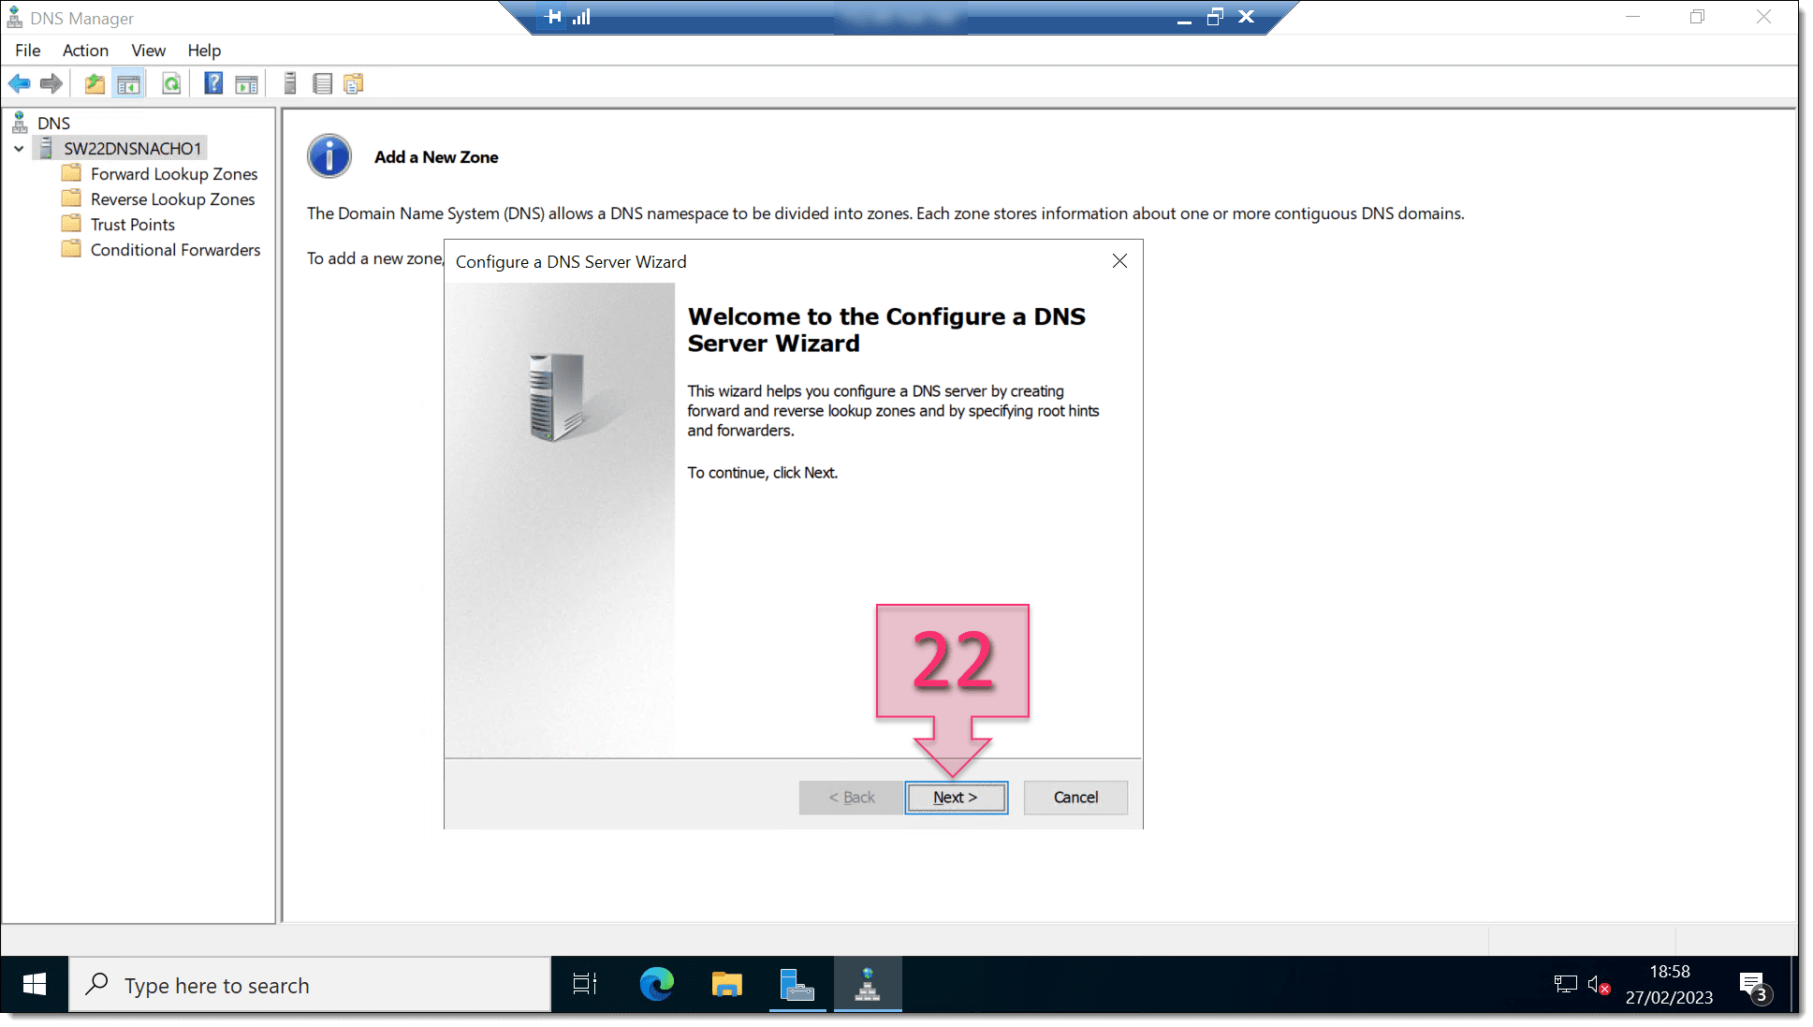Open the Help menu in DNS Manager

(x=203, y=50)
